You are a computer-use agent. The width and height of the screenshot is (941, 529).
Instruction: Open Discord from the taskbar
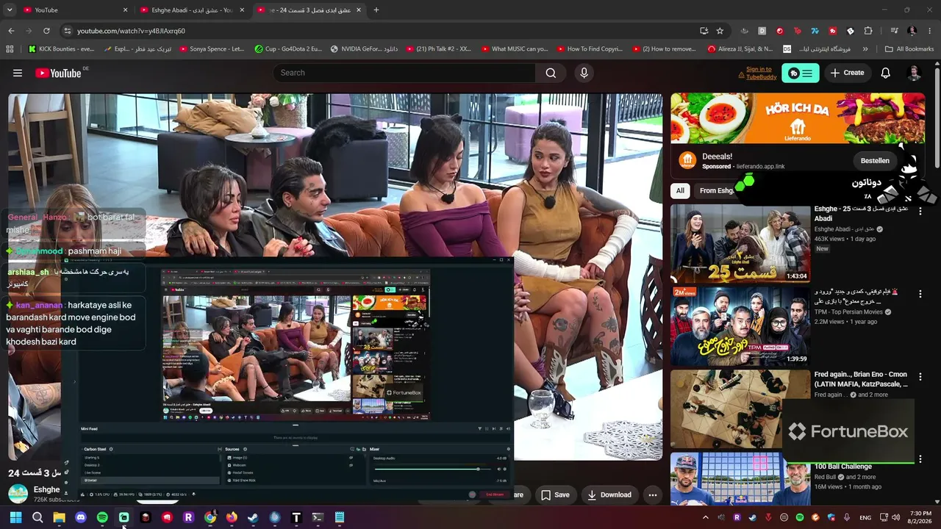[81, 517]
